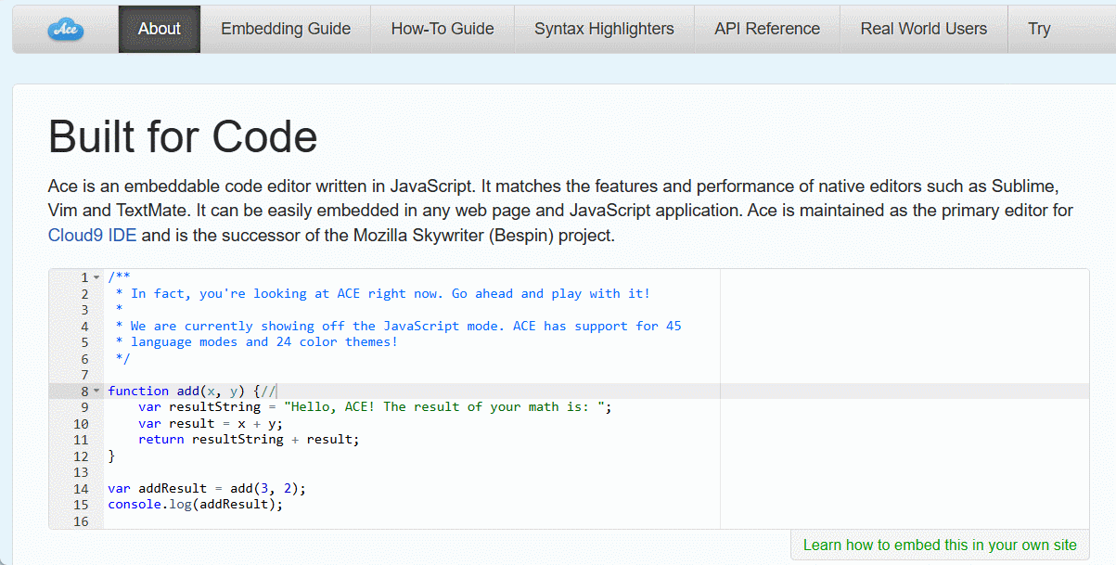The height and width of the screenshot is (565, 1116).
Task: Click gutter line number 14
Action: 81,488
